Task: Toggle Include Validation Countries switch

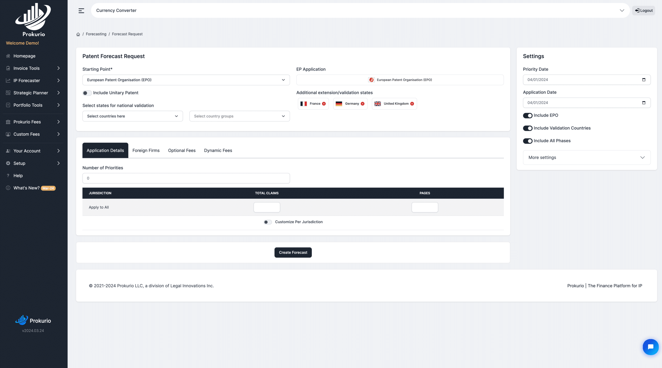Action: click(x=528, y=128)
